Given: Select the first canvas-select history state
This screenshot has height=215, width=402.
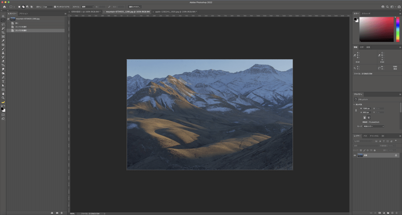Looking at the screenshot, I should coord(36,27).
